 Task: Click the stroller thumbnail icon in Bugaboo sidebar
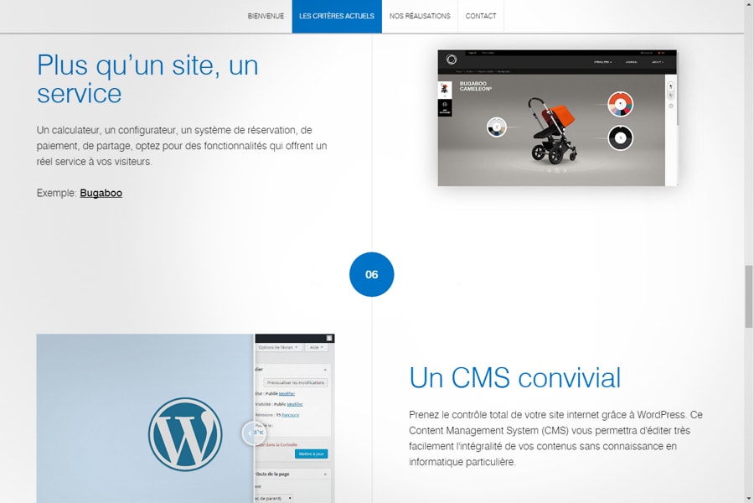click(x=445, y=88)
